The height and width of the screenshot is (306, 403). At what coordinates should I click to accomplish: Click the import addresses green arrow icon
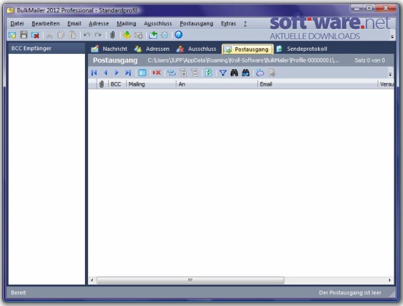(127, 35)
